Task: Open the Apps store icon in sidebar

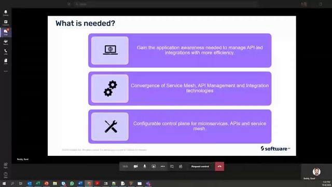Action: point(6,165)
